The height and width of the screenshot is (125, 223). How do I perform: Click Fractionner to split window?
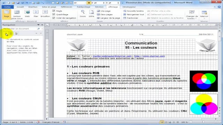[131, 18]
